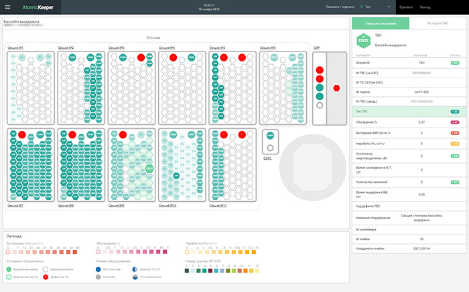Image resolution: width=469 pixels, height=292 pixels.
Task: Click the green СОДС cell icon
Action: [x=271, y=135]
